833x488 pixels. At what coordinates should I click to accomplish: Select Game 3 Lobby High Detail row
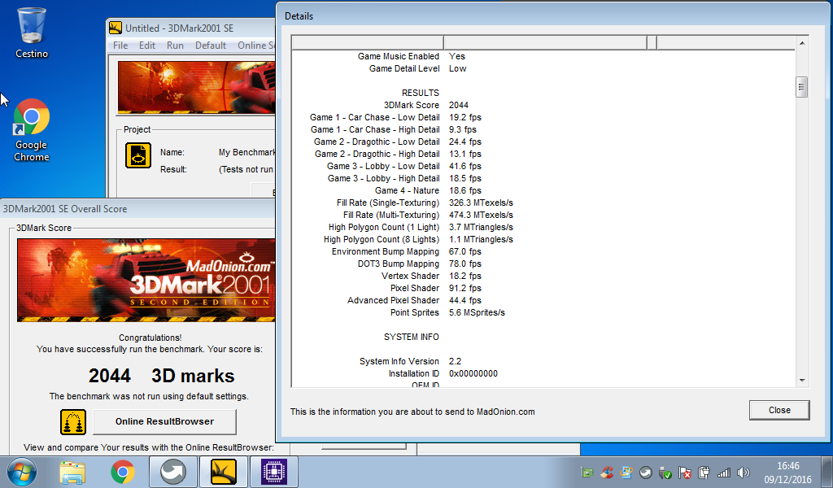click(x=404, y=178)
